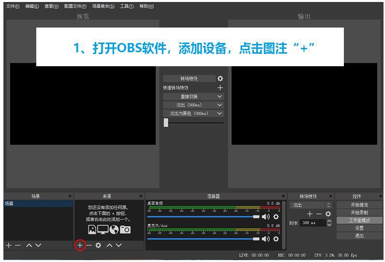Open the Help menu
The width and height of the screenshot is (385, 262).
(x=147, y=6)
